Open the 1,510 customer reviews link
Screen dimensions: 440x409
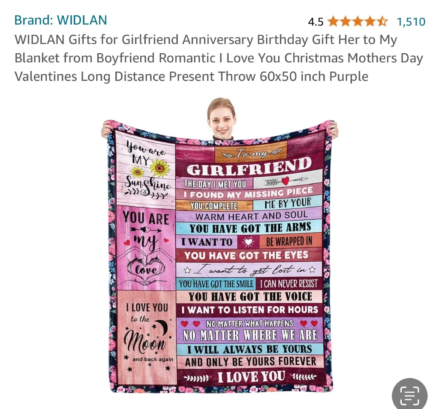click(x=411, y=22)
